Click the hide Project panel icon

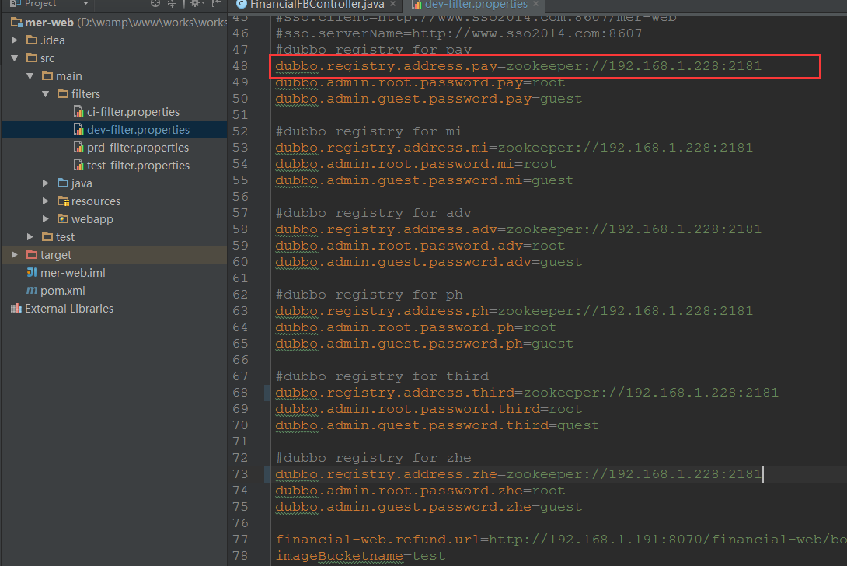216,3
